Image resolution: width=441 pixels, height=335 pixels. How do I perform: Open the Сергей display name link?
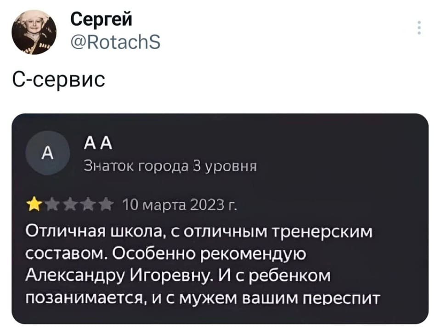(x=102, y=20)
